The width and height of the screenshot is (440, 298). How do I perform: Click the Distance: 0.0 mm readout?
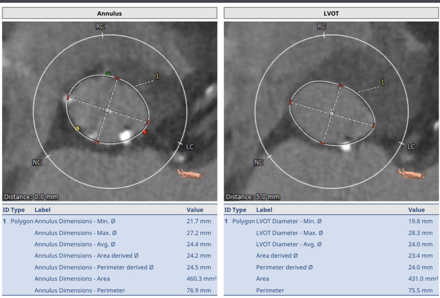coord(31,197)
